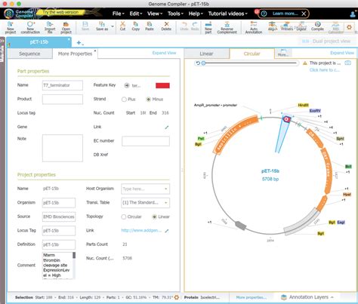Close the Learn more banner
The image size is (358, 304).
304,14
